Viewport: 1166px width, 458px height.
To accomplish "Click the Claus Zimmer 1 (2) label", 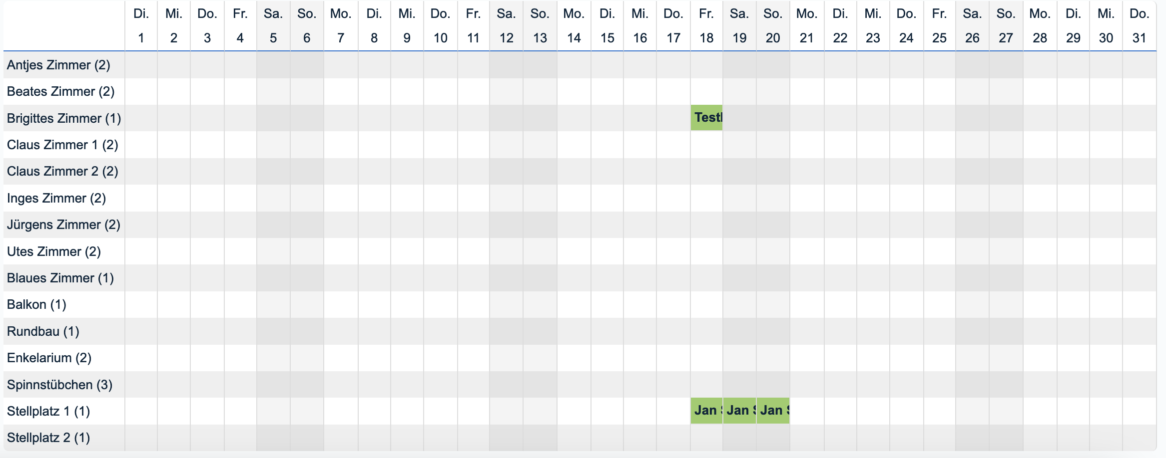I will click(62, 145).
